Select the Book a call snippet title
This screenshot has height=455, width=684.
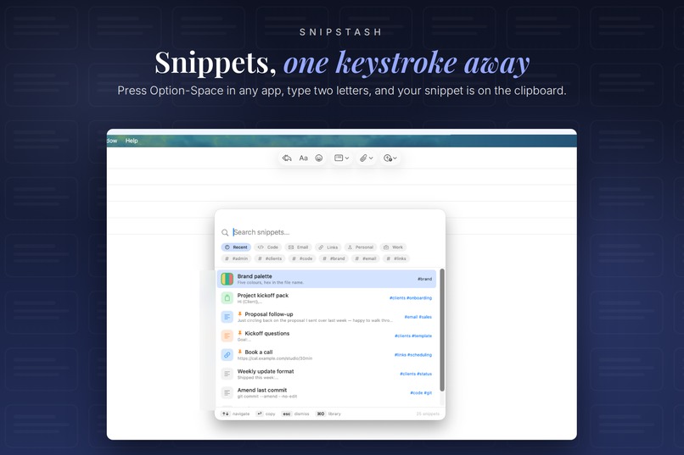(x=258, y=352)
